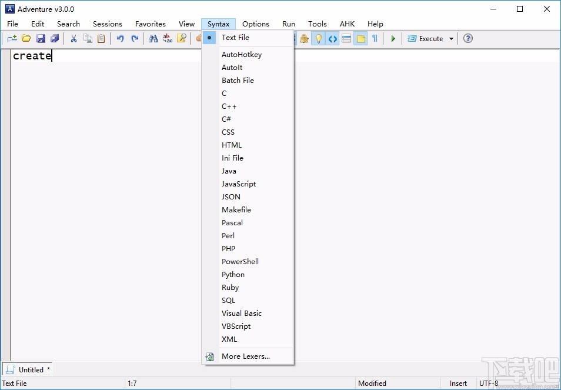561x390 pixels.
Task: Select the Text File syntax option
Action: [x=248, y=38]
